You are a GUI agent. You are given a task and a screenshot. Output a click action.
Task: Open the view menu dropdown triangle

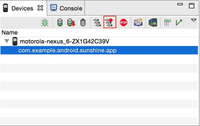(x=193, y=20)
